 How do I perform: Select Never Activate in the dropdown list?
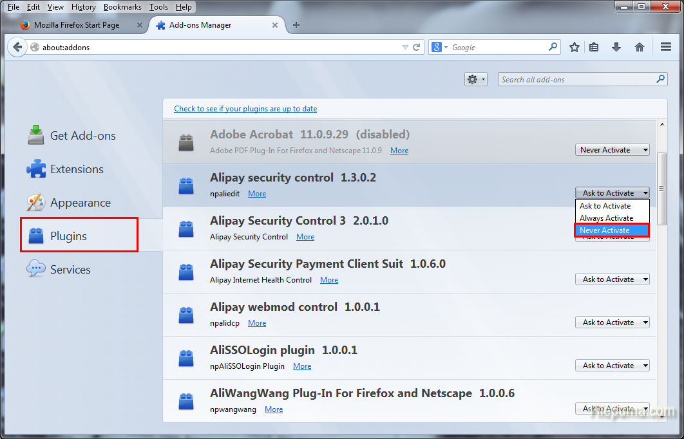611,230
